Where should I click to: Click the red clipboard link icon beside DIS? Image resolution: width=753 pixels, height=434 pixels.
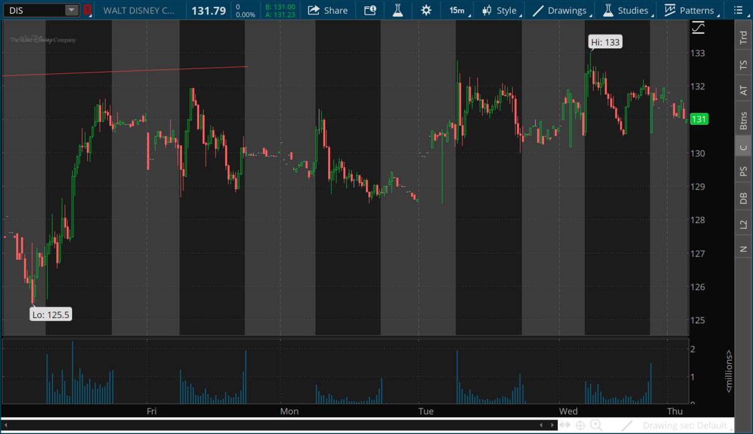point(87,10)
